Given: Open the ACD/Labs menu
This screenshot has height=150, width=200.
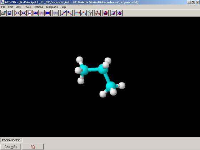Looking at the screenshot, I should (x=52, y=7).
